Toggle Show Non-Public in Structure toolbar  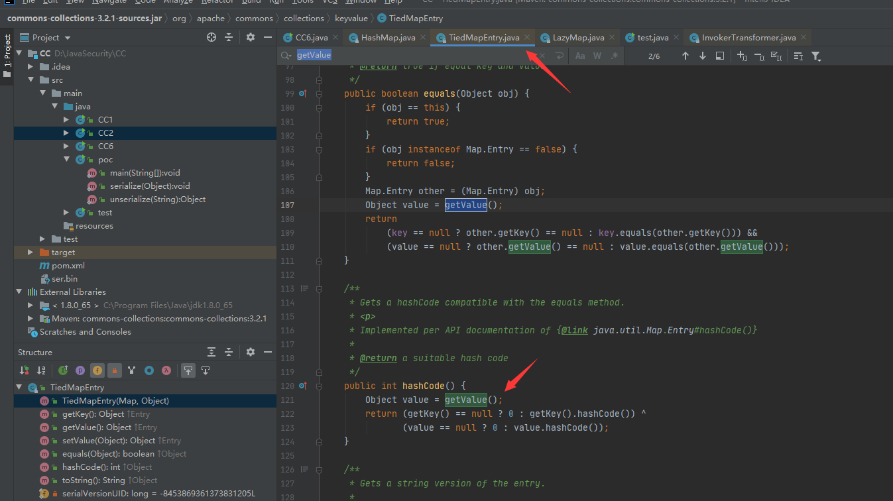(115, 370)
